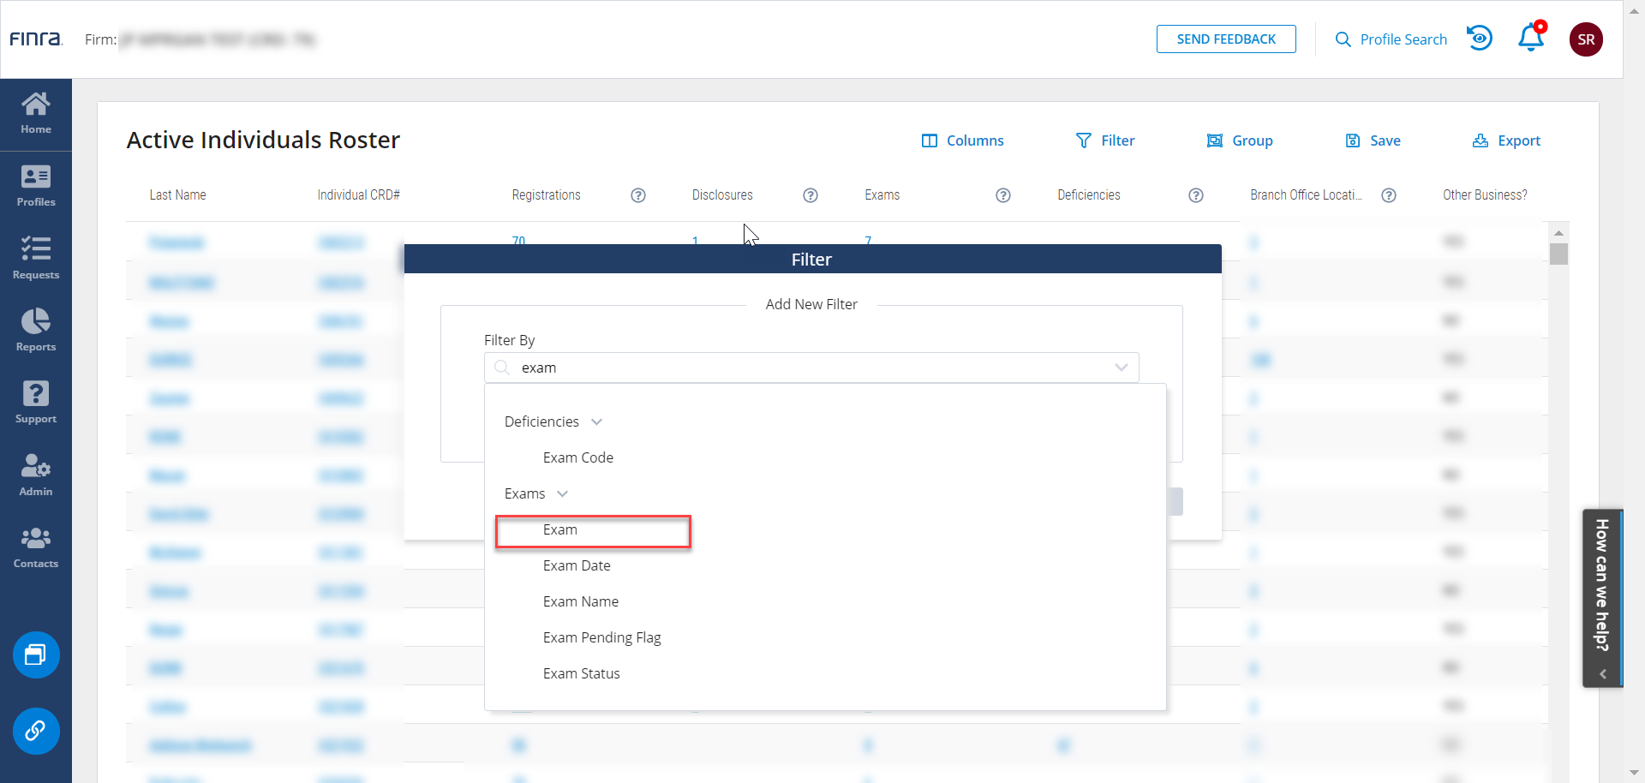The width and height of the screenshot is (1645, 783).
Task: Click the roster table vertical scrollbar
Action: tap(1558, 254)
